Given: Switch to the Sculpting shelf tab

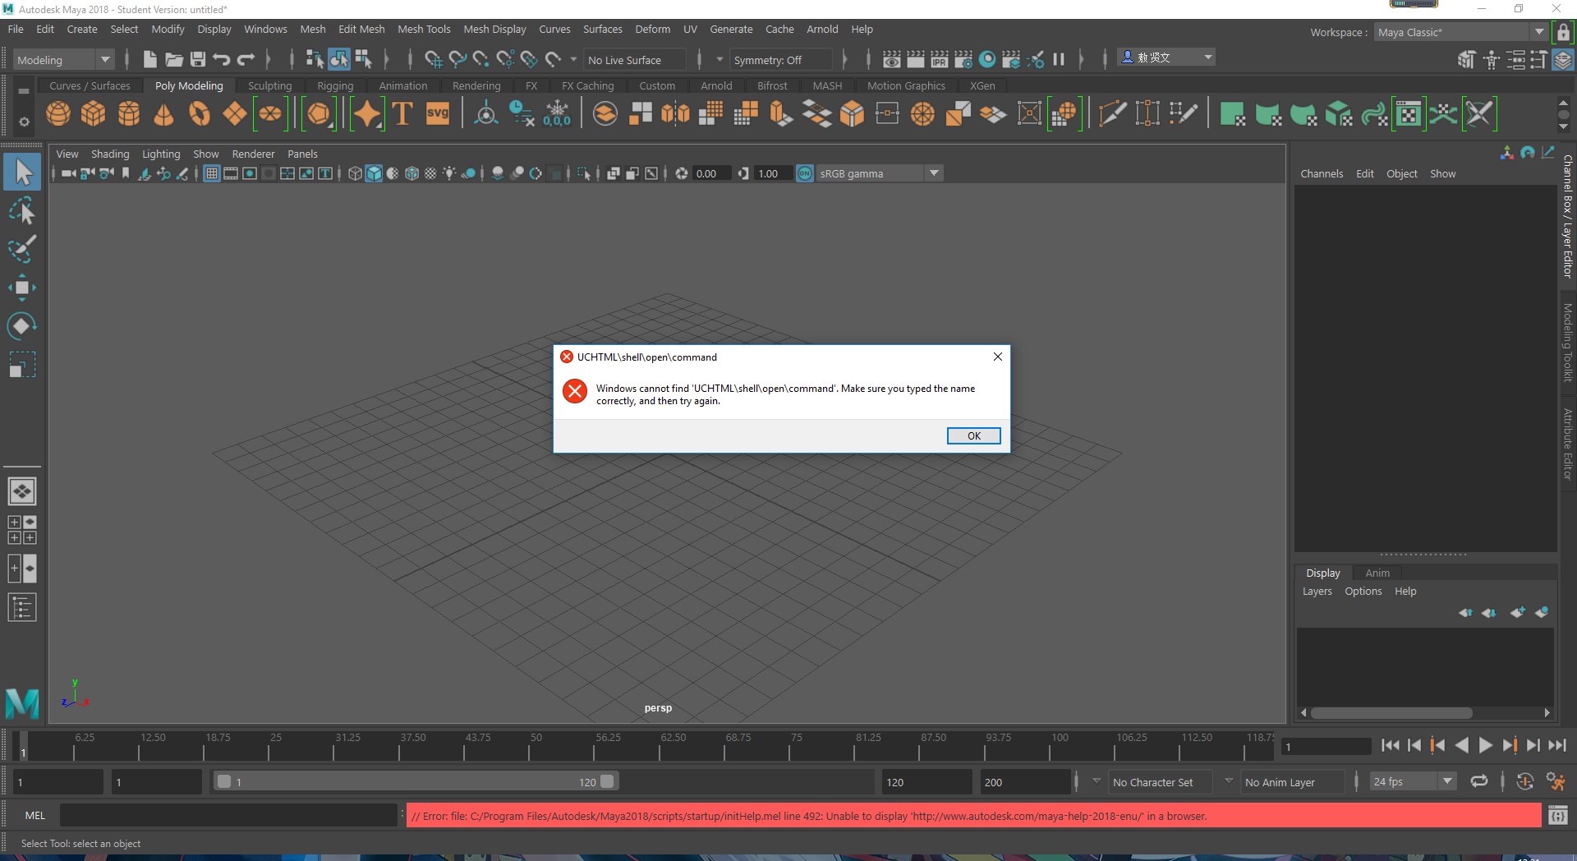Looking at the screenshot, I should pyautogui.click(x=269, y=85).
